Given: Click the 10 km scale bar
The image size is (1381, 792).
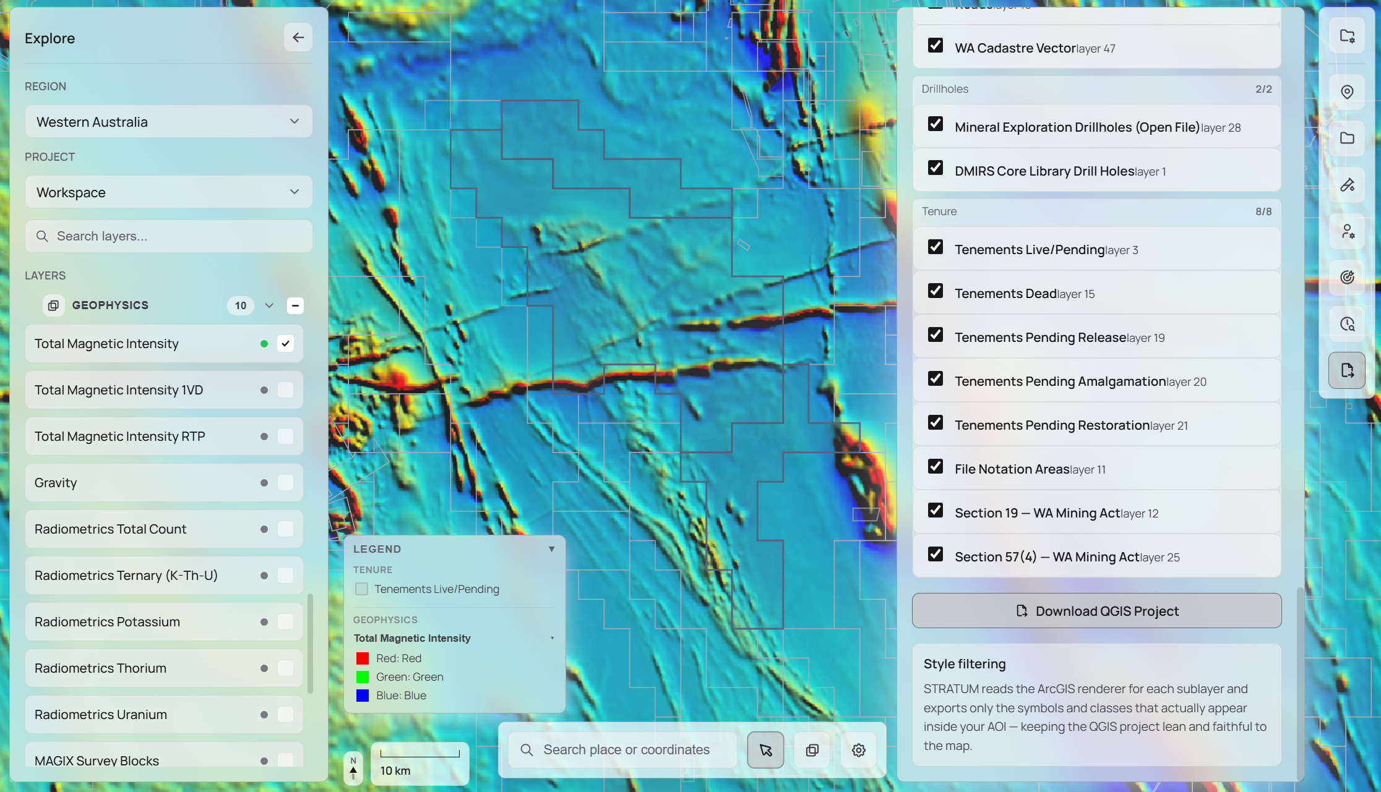Looking at the screenshot, I should coord(420,764).
